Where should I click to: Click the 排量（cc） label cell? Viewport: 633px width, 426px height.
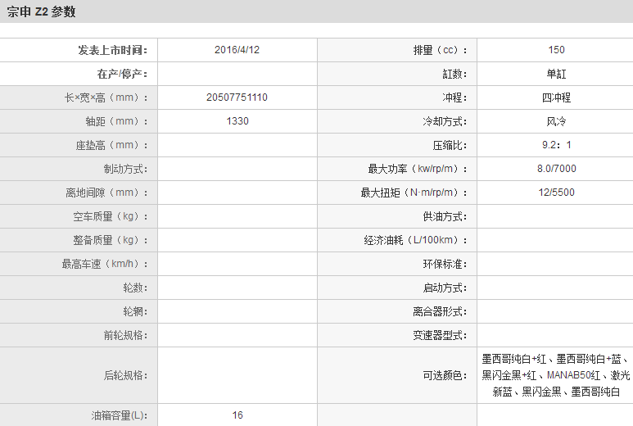pos(440,50)
